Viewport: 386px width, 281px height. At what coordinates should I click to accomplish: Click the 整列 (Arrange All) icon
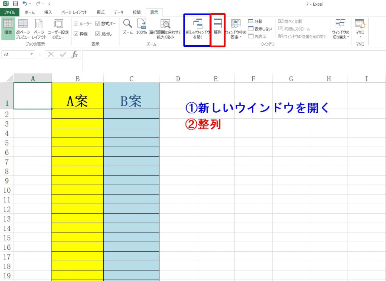pos(218,27)
